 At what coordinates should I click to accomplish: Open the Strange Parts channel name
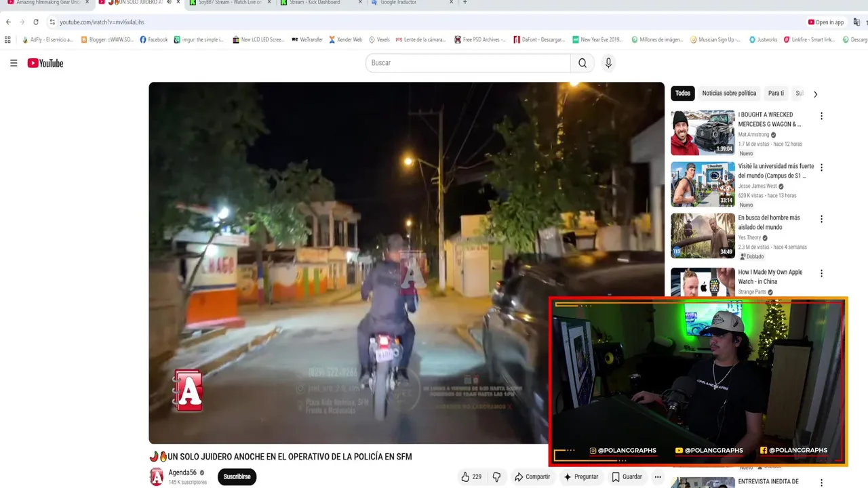[752, 292]
